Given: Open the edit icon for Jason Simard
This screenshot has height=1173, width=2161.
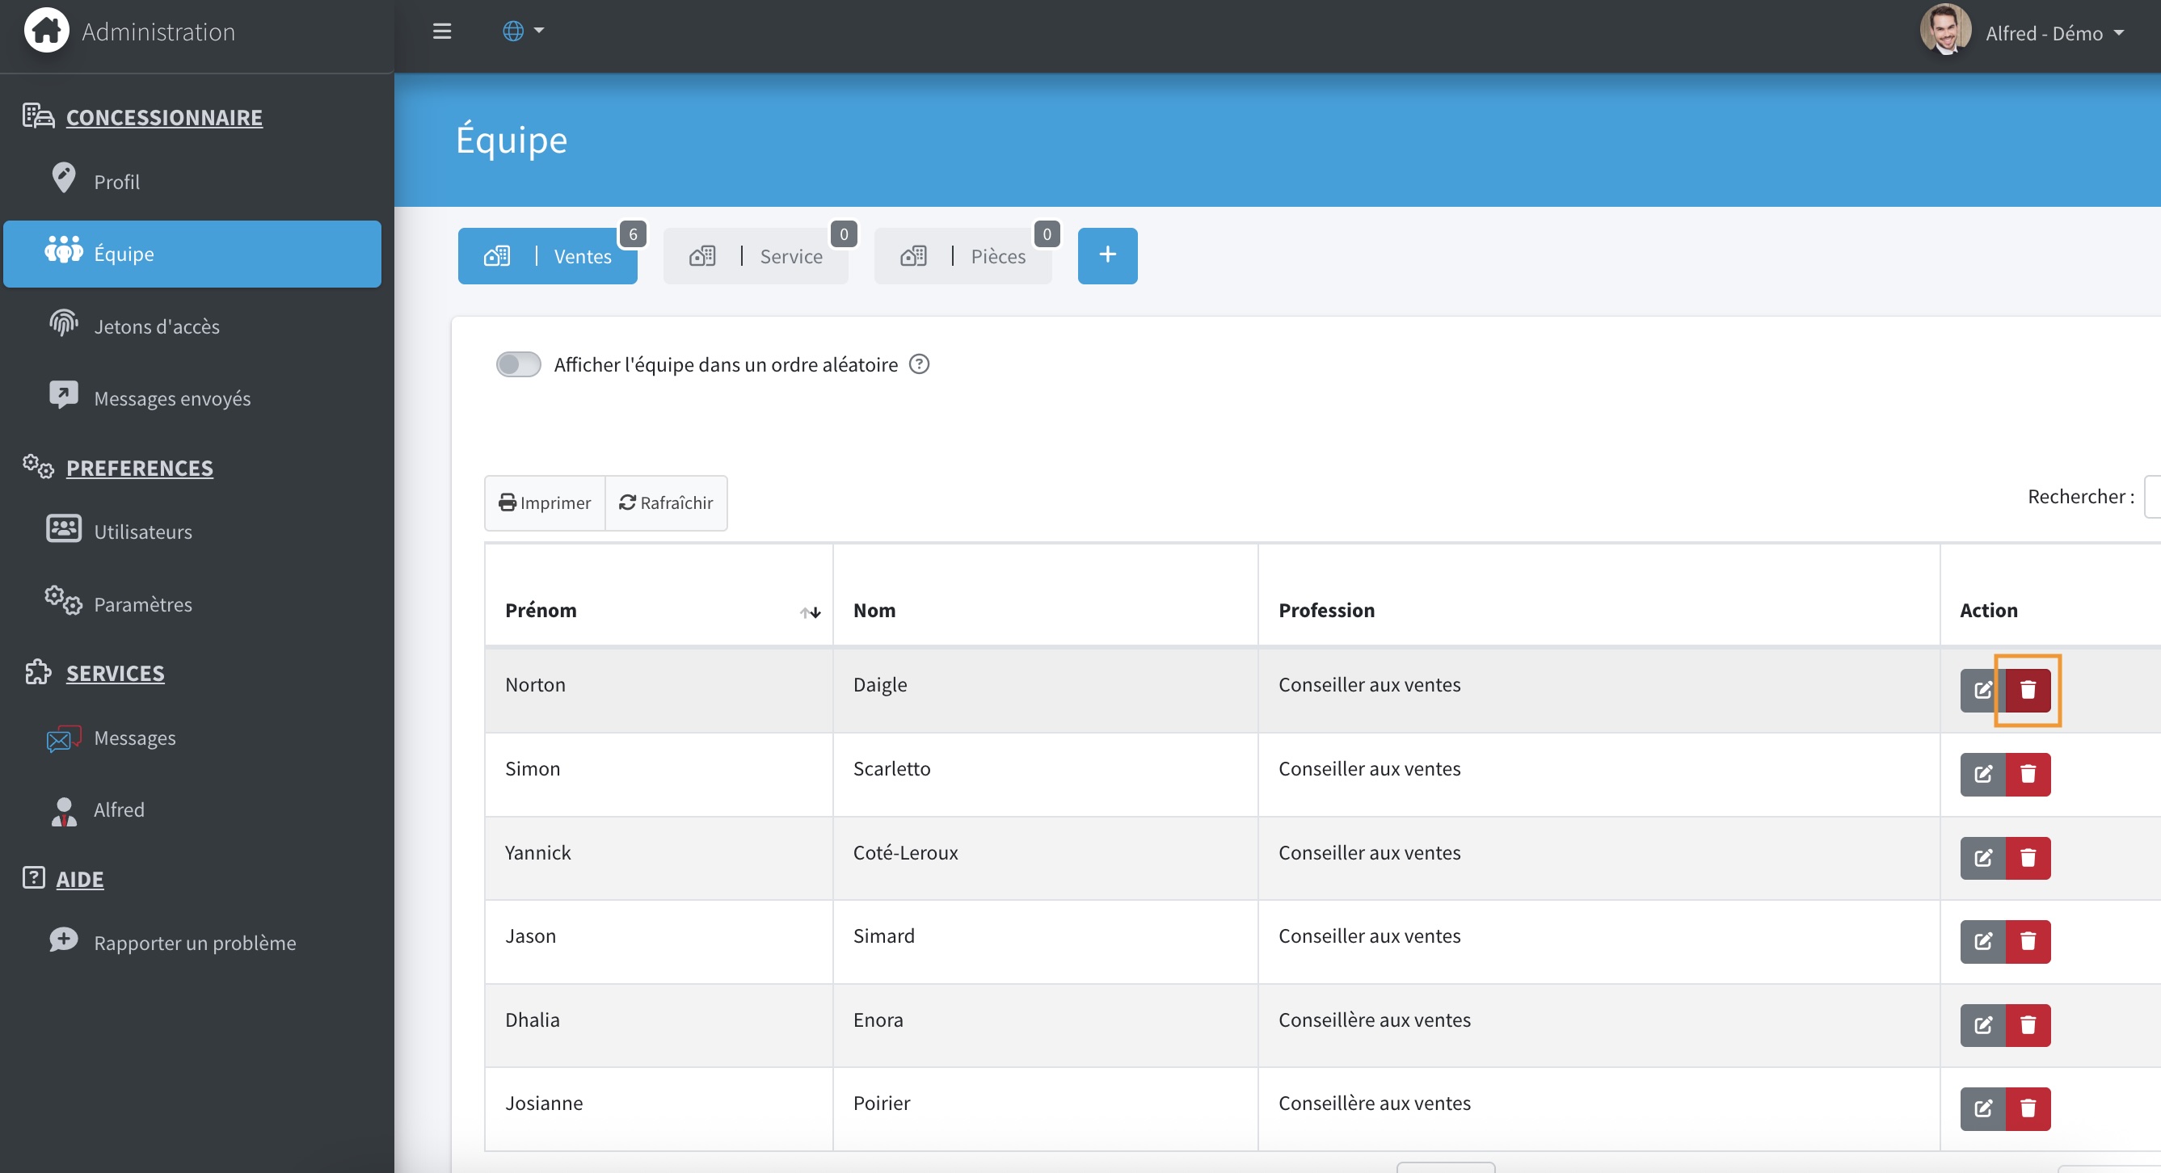Looking at the screenshot, I should click(x=1982, y=941).
